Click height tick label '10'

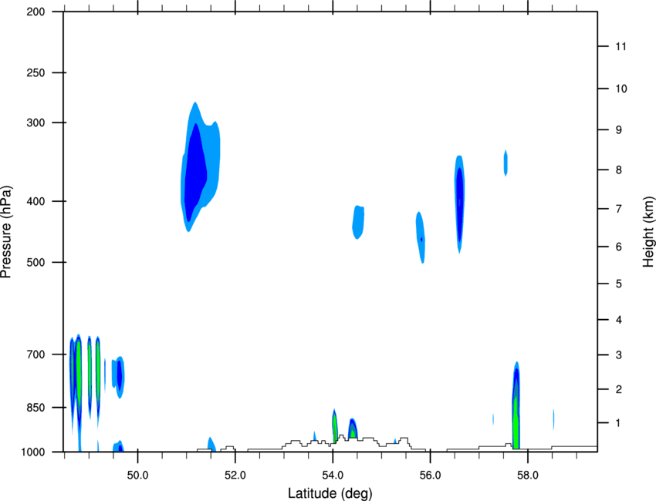pos(621,89)
